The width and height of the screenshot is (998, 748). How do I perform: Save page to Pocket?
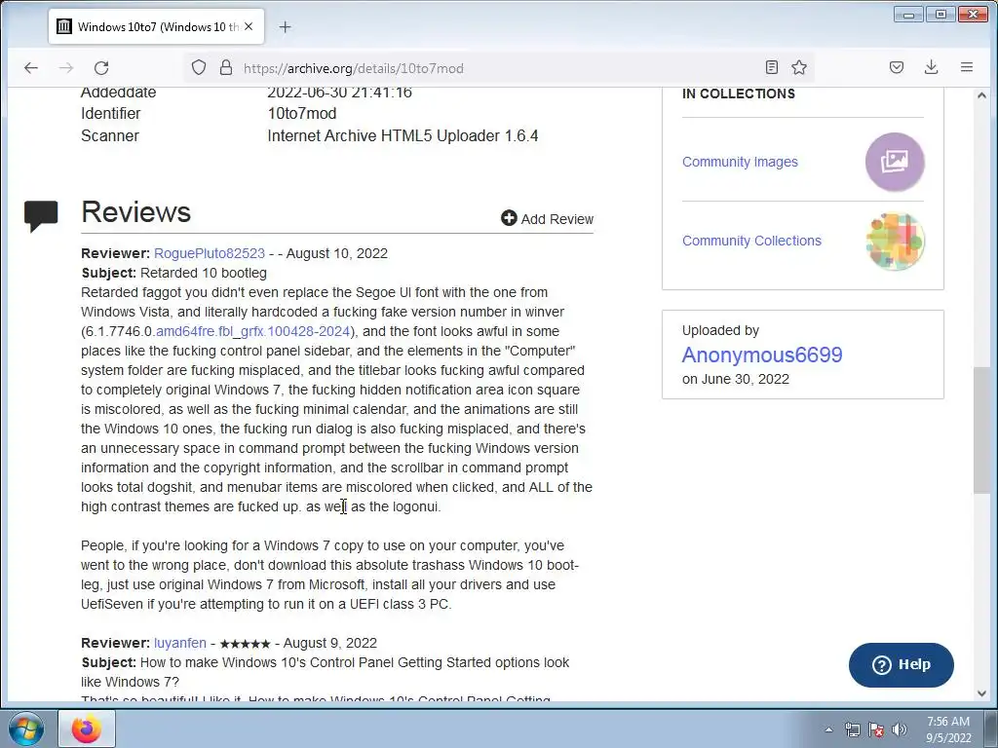[x=897, y=67]
